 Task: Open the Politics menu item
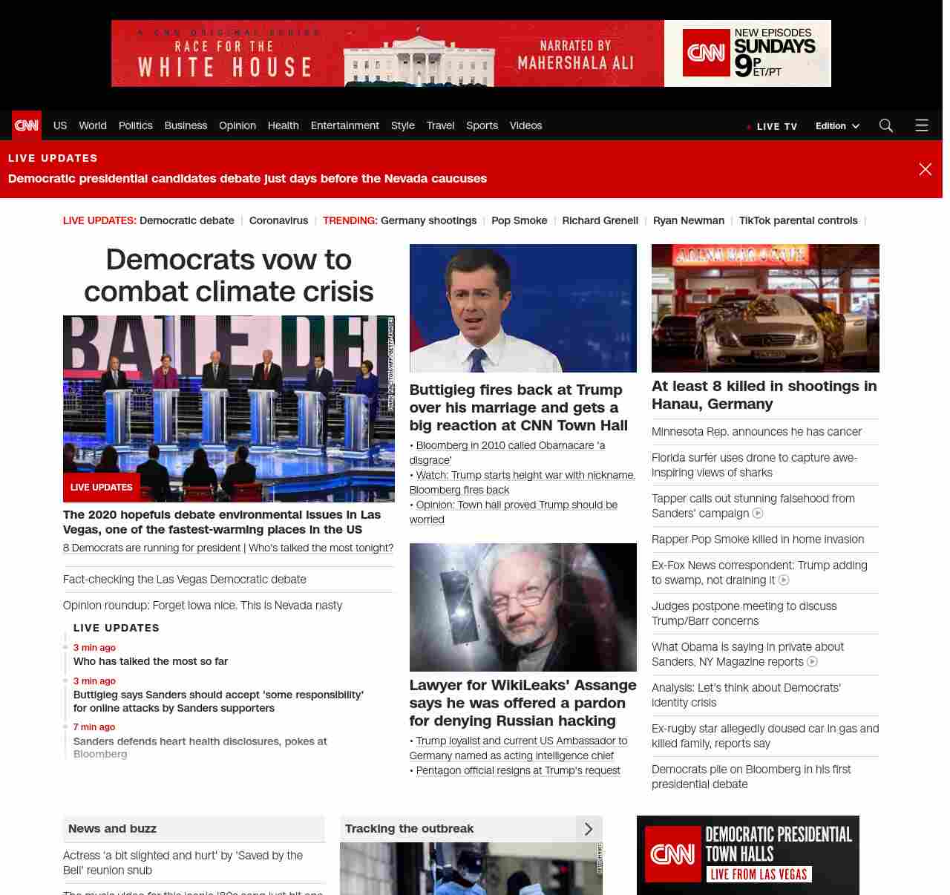[135, 125]
